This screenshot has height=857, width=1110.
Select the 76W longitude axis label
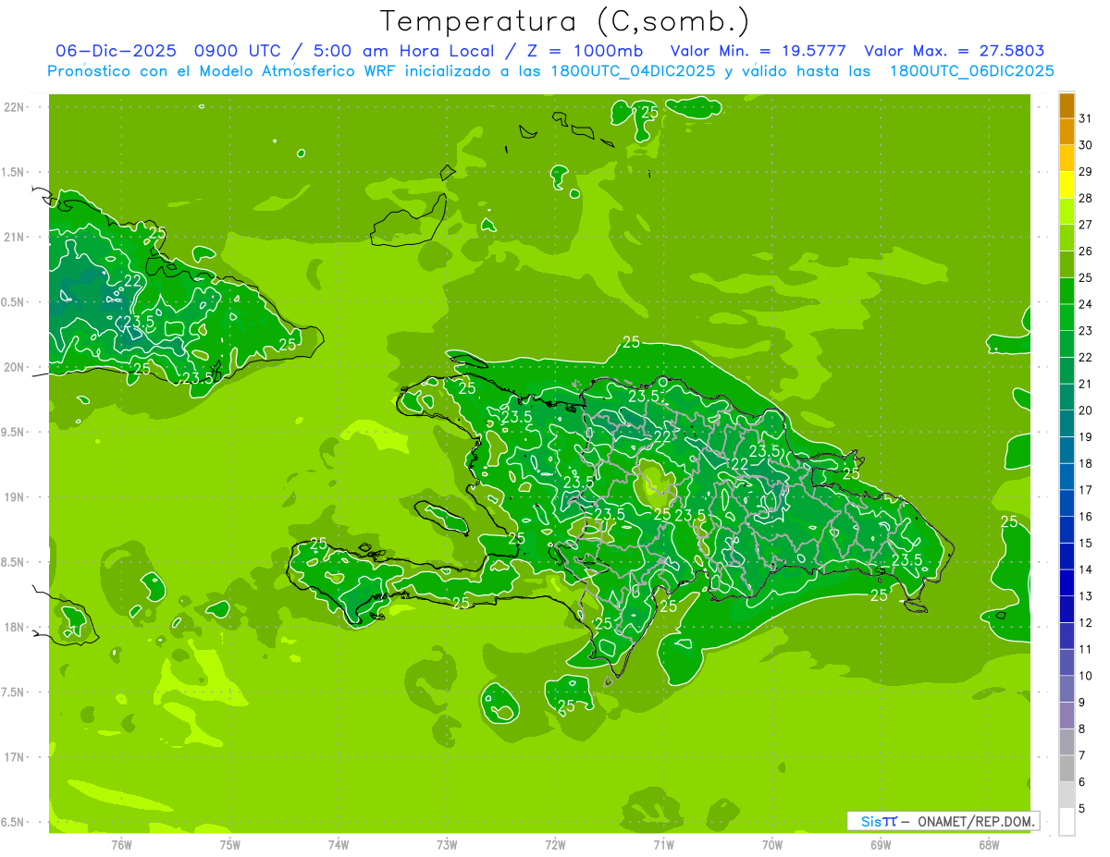click(x=121, y=844)
